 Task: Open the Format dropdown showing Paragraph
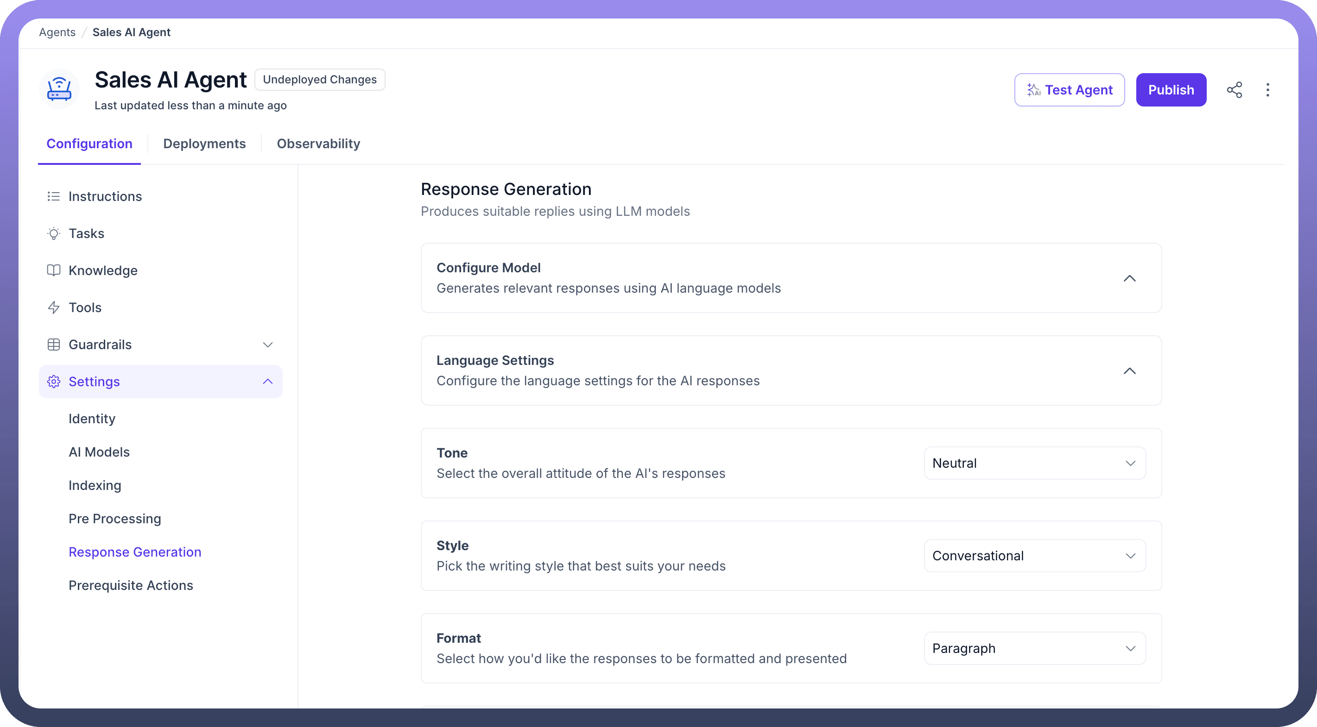point(1034,648)
